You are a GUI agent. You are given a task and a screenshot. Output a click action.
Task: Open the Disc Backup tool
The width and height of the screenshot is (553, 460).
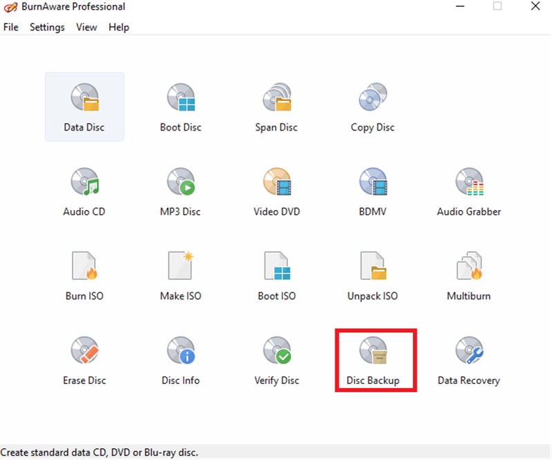pyautogui.click(x=373, y=360)
